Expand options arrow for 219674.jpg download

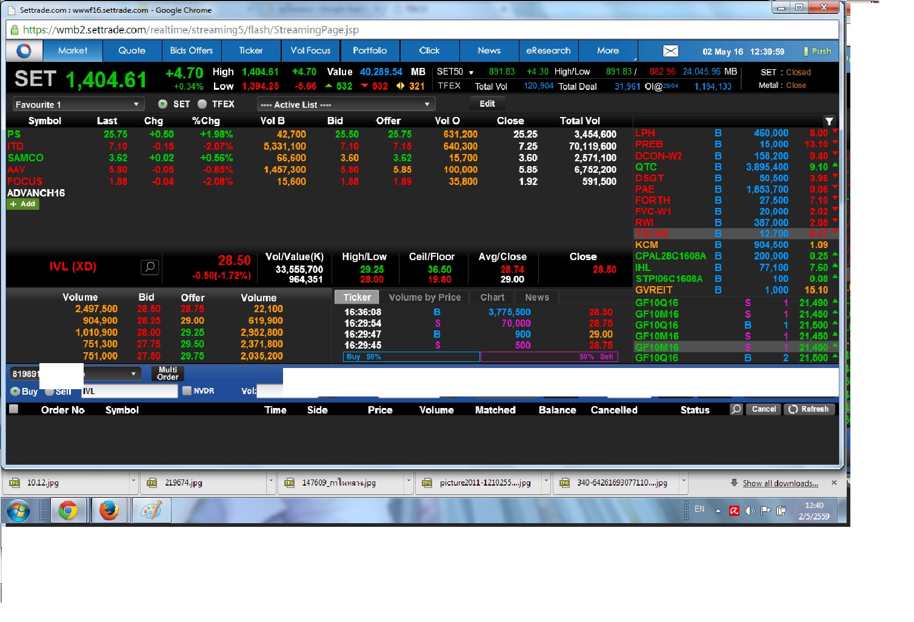point(271,483)
